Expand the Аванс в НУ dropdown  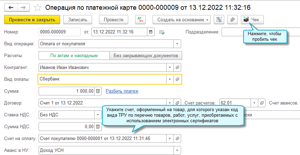click(177, 150)
